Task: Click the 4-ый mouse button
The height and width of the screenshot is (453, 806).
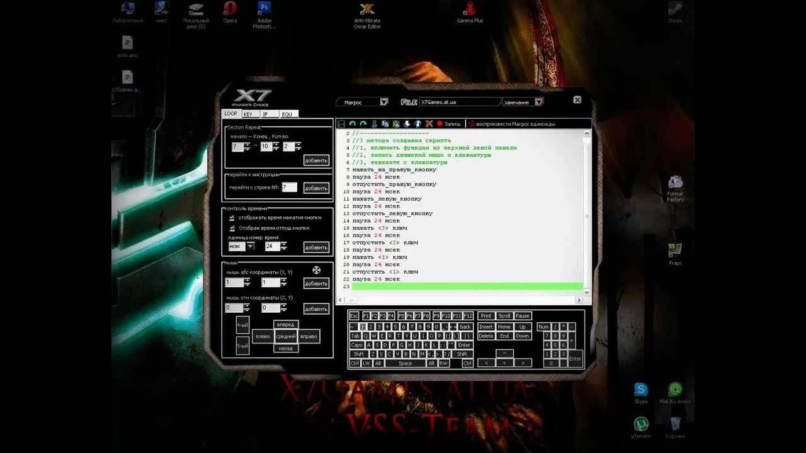Action: coord(242,326)
